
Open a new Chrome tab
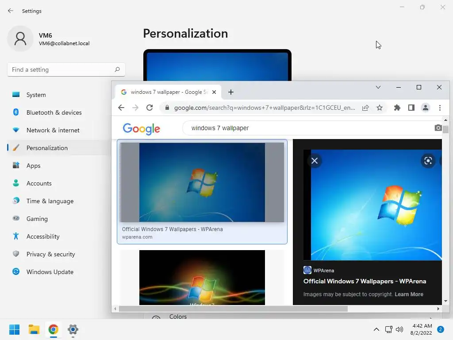tap(230, 92)
